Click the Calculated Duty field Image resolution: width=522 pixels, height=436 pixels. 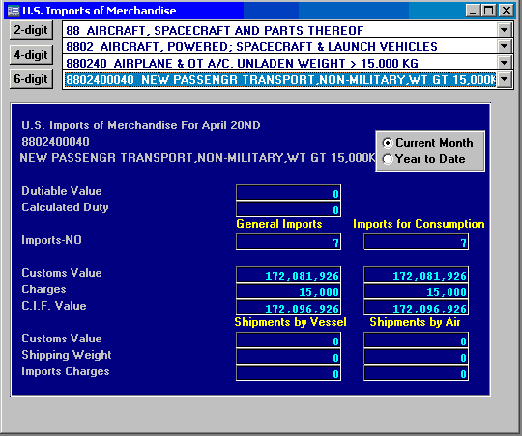click(x=288, y=209)
